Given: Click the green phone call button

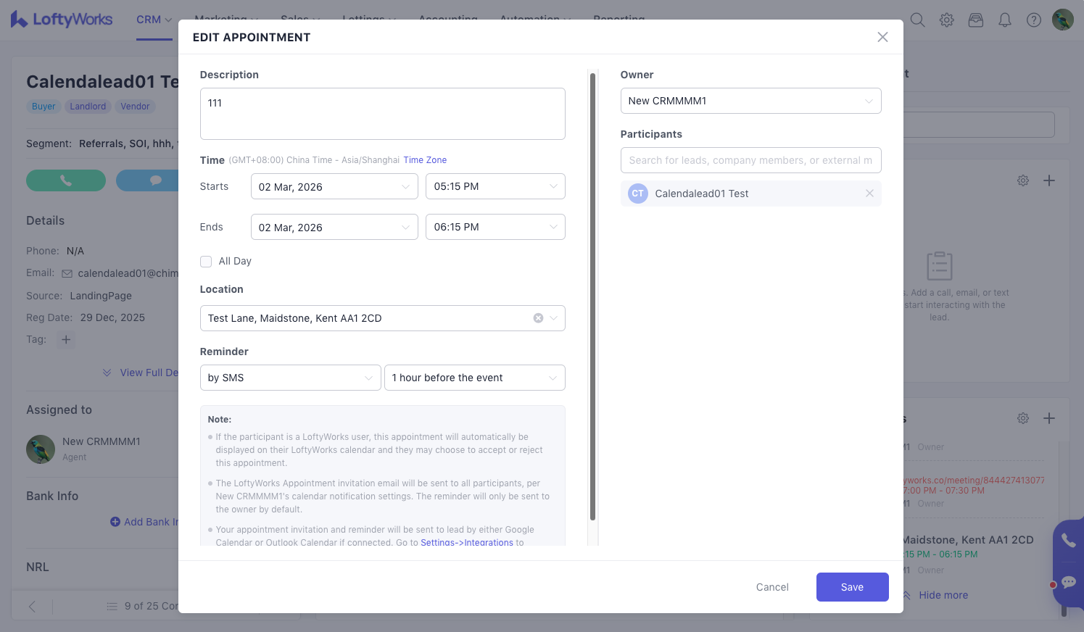Looking at the screenshot, I should coord(66,180).
